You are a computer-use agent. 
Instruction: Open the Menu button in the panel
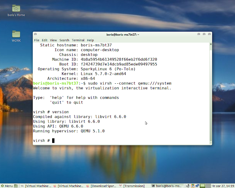7,186
